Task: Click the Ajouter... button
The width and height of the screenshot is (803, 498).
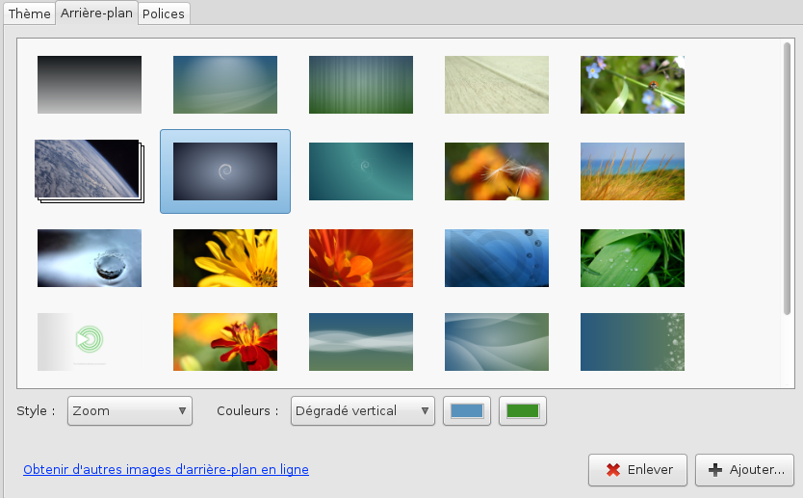Action: pyautogui.click(x=744, y=470)
